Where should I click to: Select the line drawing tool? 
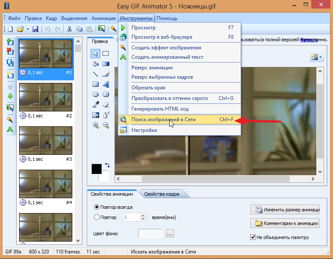click(x=96, y=74)
